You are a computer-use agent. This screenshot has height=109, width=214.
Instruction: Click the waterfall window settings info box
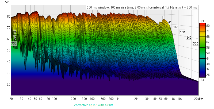(x=142, y=7)
